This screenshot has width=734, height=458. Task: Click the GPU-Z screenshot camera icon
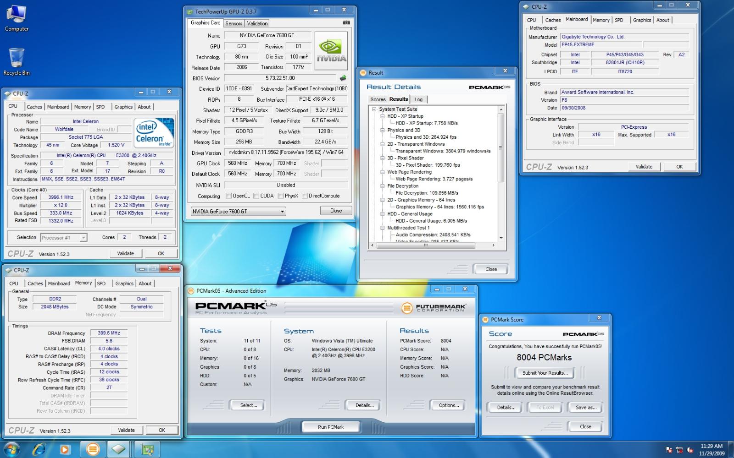coord(346,22)
